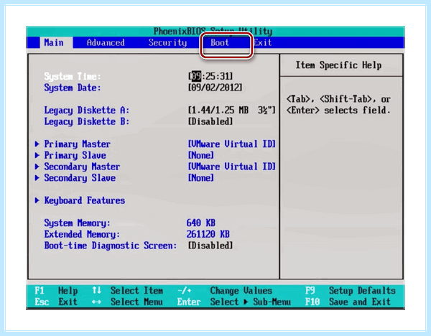The height and width of the screenshot is (336, 431).
Task: Expand the Secondary Master arrow
Action: [x=37, y=167]
